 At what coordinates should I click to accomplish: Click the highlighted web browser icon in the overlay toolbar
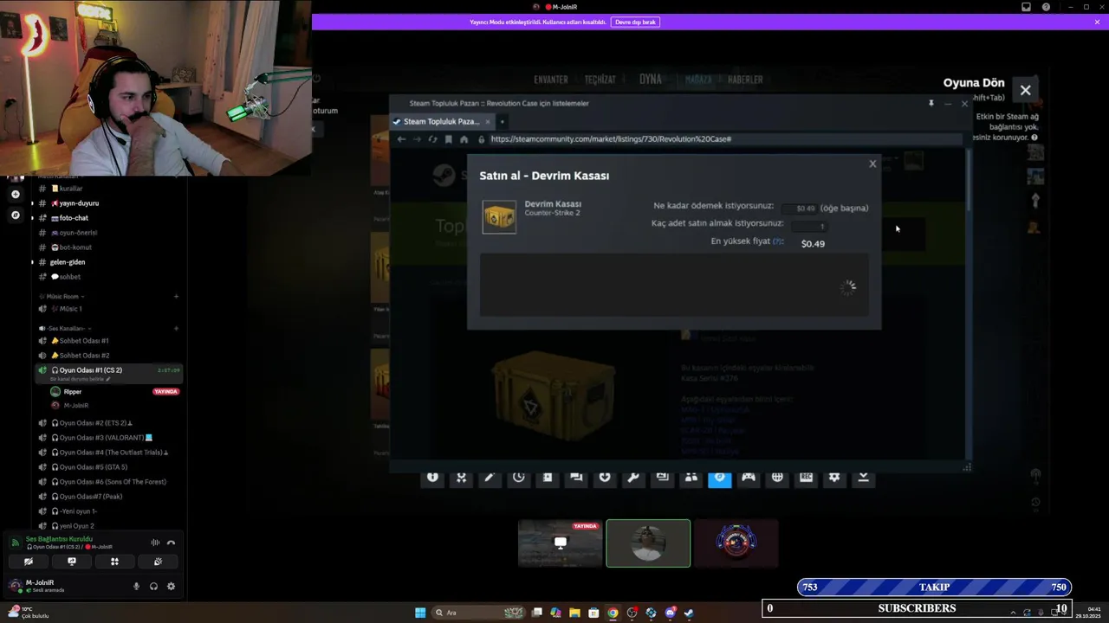(720, 478)
